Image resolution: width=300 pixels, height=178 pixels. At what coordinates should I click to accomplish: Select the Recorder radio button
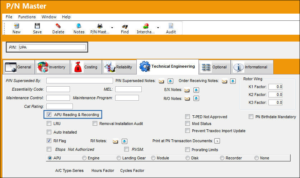pyautogui.click(x=222, y=158)
